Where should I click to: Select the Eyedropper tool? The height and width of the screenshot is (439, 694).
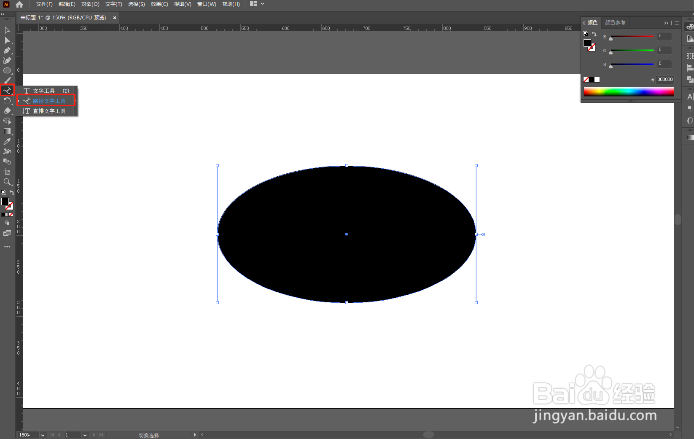click(x=7, y=141)
